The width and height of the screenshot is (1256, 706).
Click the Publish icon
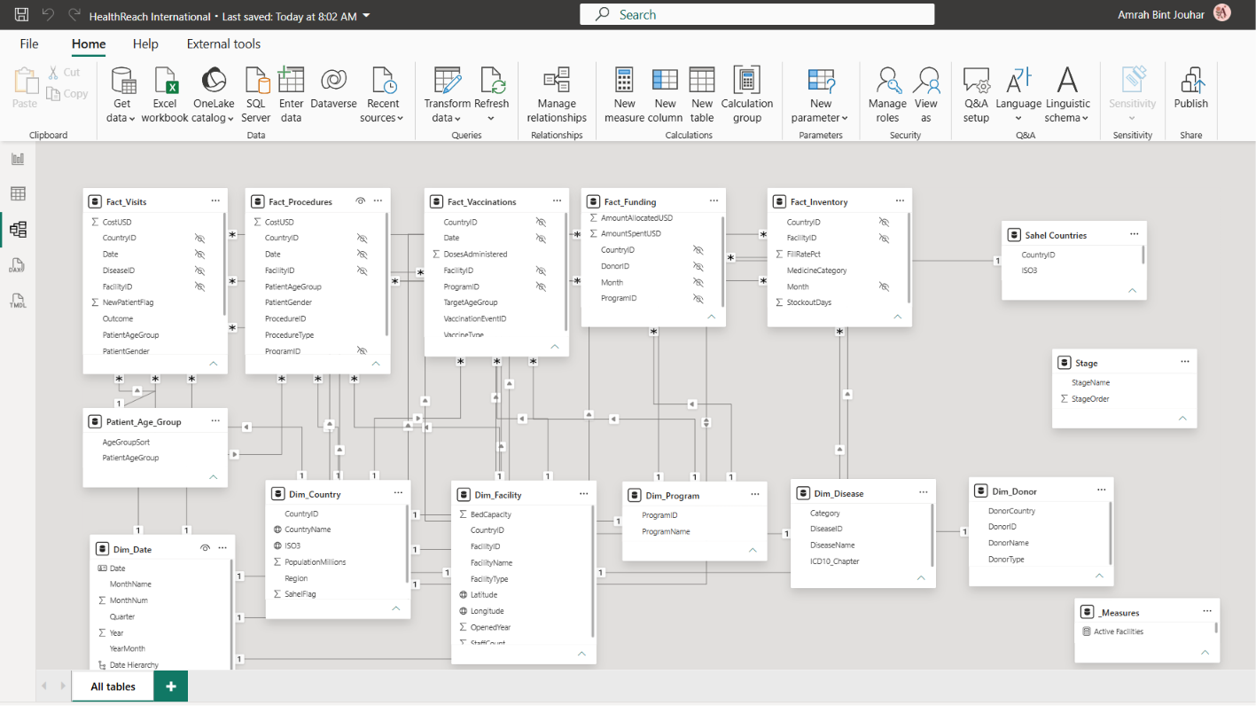tap(1191, 82)
